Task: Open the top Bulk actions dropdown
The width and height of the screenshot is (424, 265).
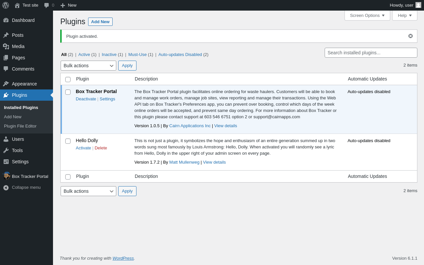Action: [88, 66]
